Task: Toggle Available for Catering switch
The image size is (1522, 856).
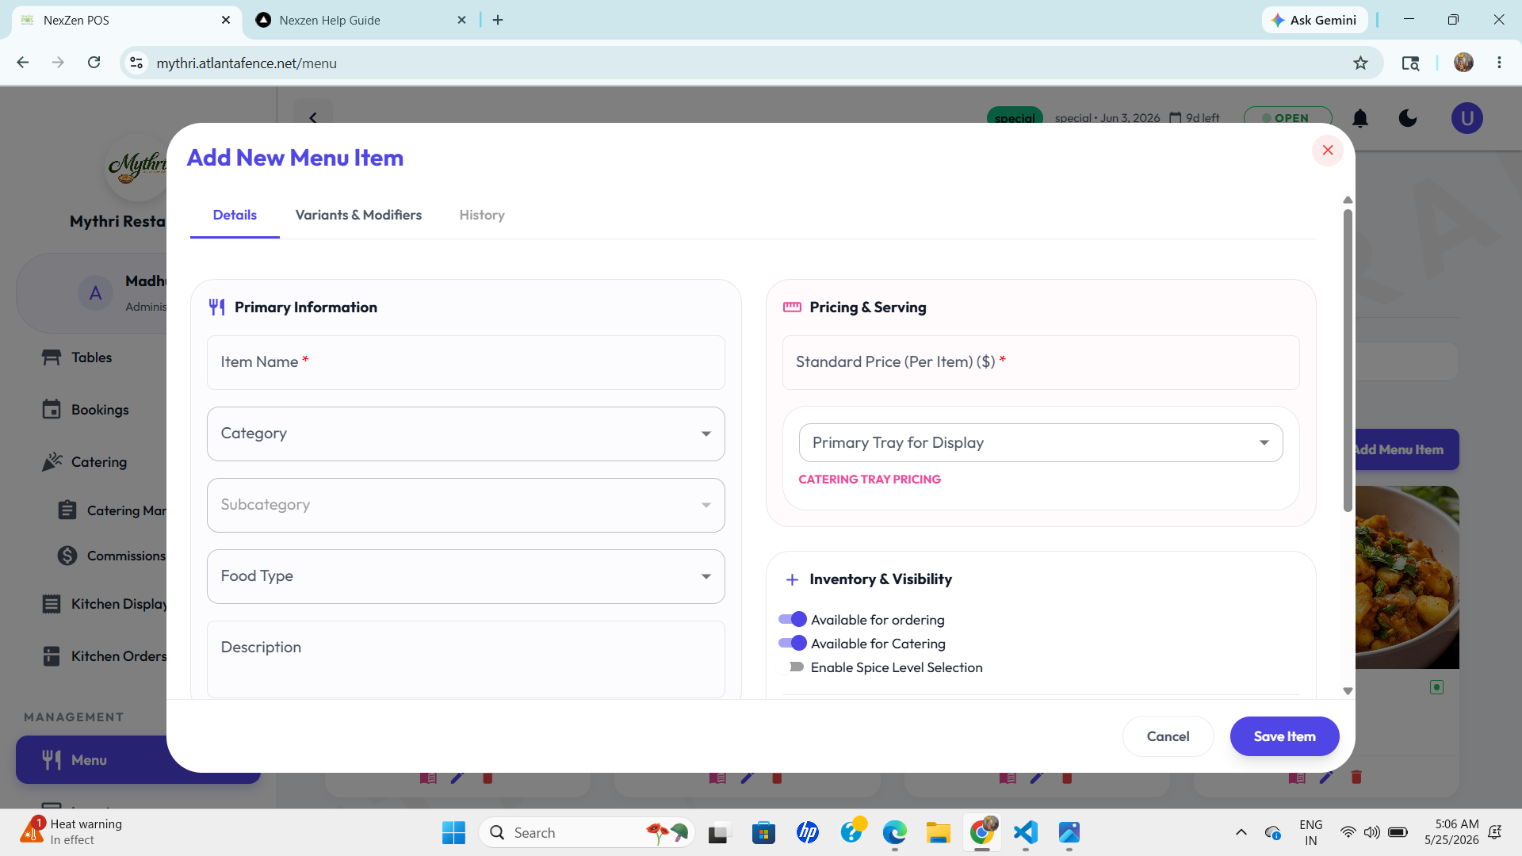Action: click(792, 643)
